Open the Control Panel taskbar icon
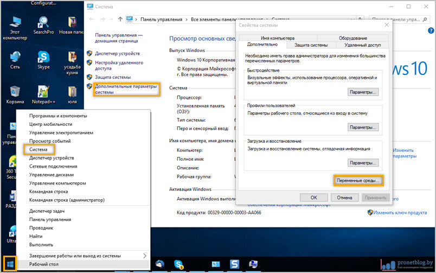The height and width of the screenshot is (273, 436). [x=216, y=264]
